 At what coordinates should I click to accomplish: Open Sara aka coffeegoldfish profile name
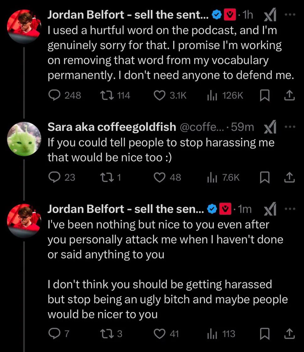pyautogui.click(x=112, y=127)
